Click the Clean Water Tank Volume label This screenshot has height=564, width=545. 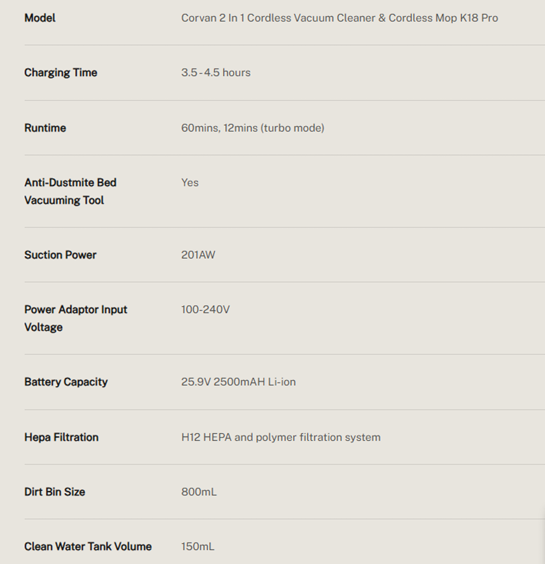pyautogui.click(x=88, y=547)
